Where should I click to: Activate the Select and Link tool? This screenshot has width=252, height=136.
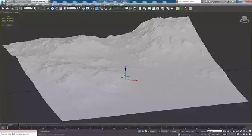pyautogui.click(x=12, y=8)
